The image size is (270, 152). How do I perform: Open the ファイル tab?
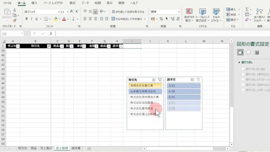pos(7,3)
